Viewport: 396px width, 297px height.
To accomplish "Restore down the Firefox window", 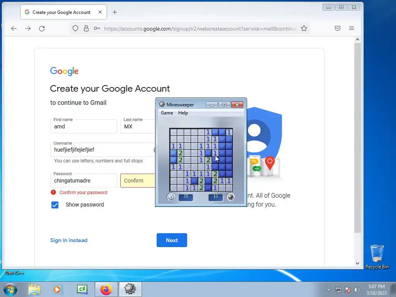I will point(341,7).
